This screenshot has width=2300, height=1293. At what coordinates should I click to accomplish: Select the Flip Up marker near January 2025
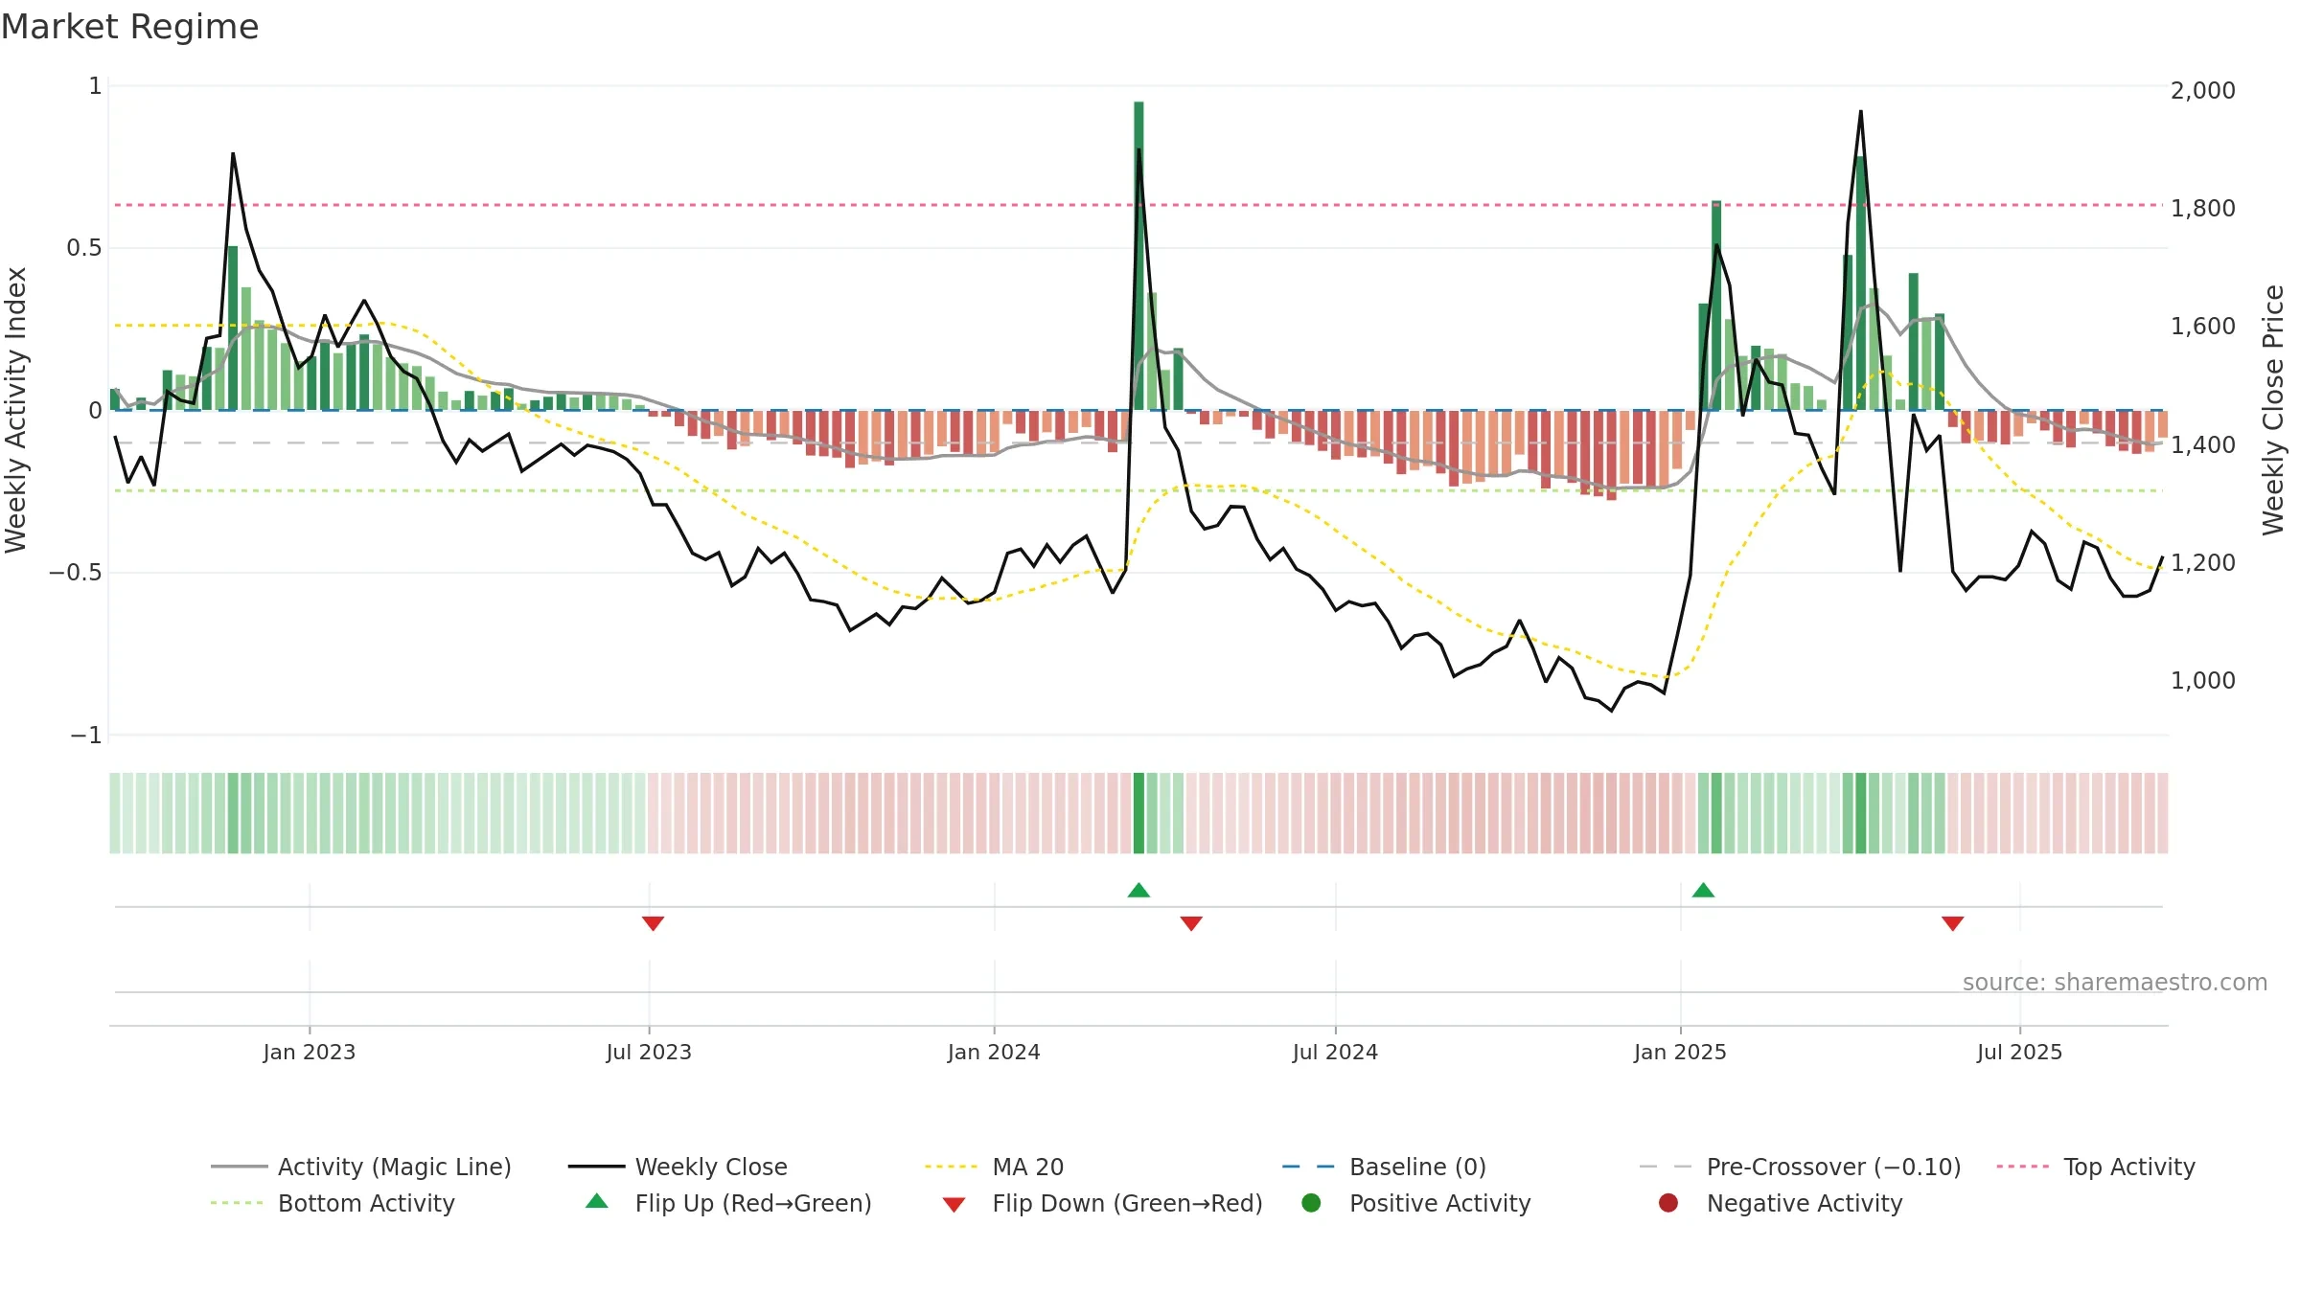1703,890
